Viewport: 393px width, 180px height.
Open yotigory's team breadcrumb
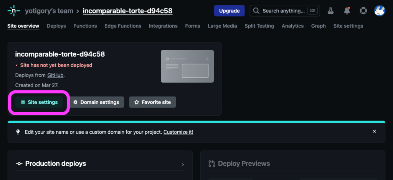49,11
